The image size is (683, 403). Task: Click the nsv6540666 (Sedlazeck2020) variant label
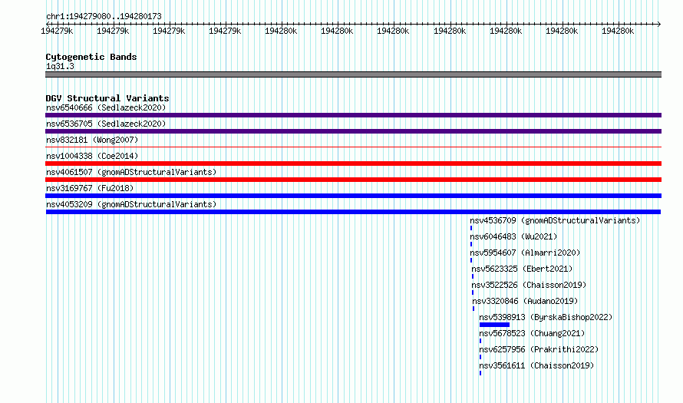[x=106, y=107]
